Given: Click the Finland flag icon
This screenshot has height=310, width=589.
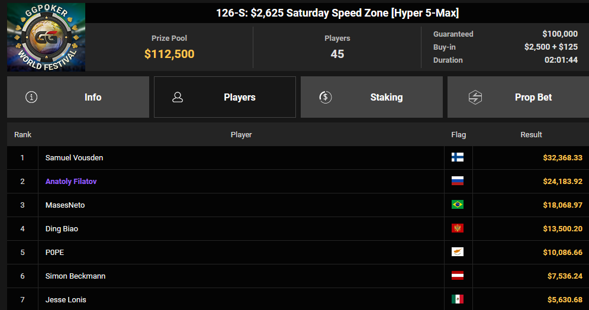Looking at the screenshot, I should [458, 157].
